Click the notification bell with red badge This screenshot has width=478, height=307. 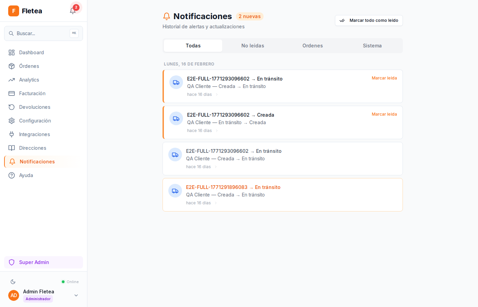pyautogui.click(x=73, y=11)
